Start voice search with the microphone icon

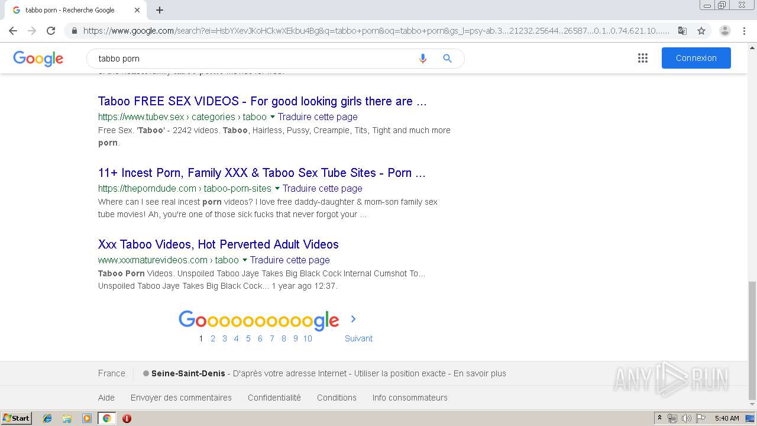422,59
